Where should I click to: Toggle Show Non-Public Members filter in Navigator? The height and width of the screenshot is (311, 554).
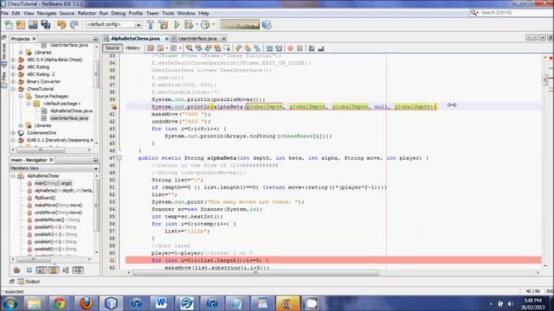54,270
